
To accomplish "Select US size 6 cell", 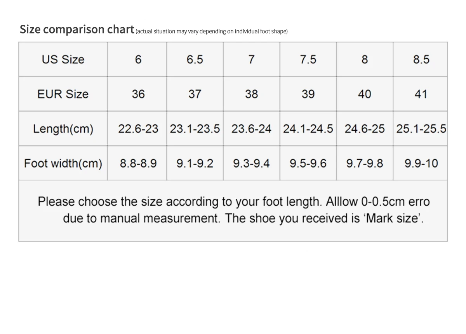I will [137, 59].
